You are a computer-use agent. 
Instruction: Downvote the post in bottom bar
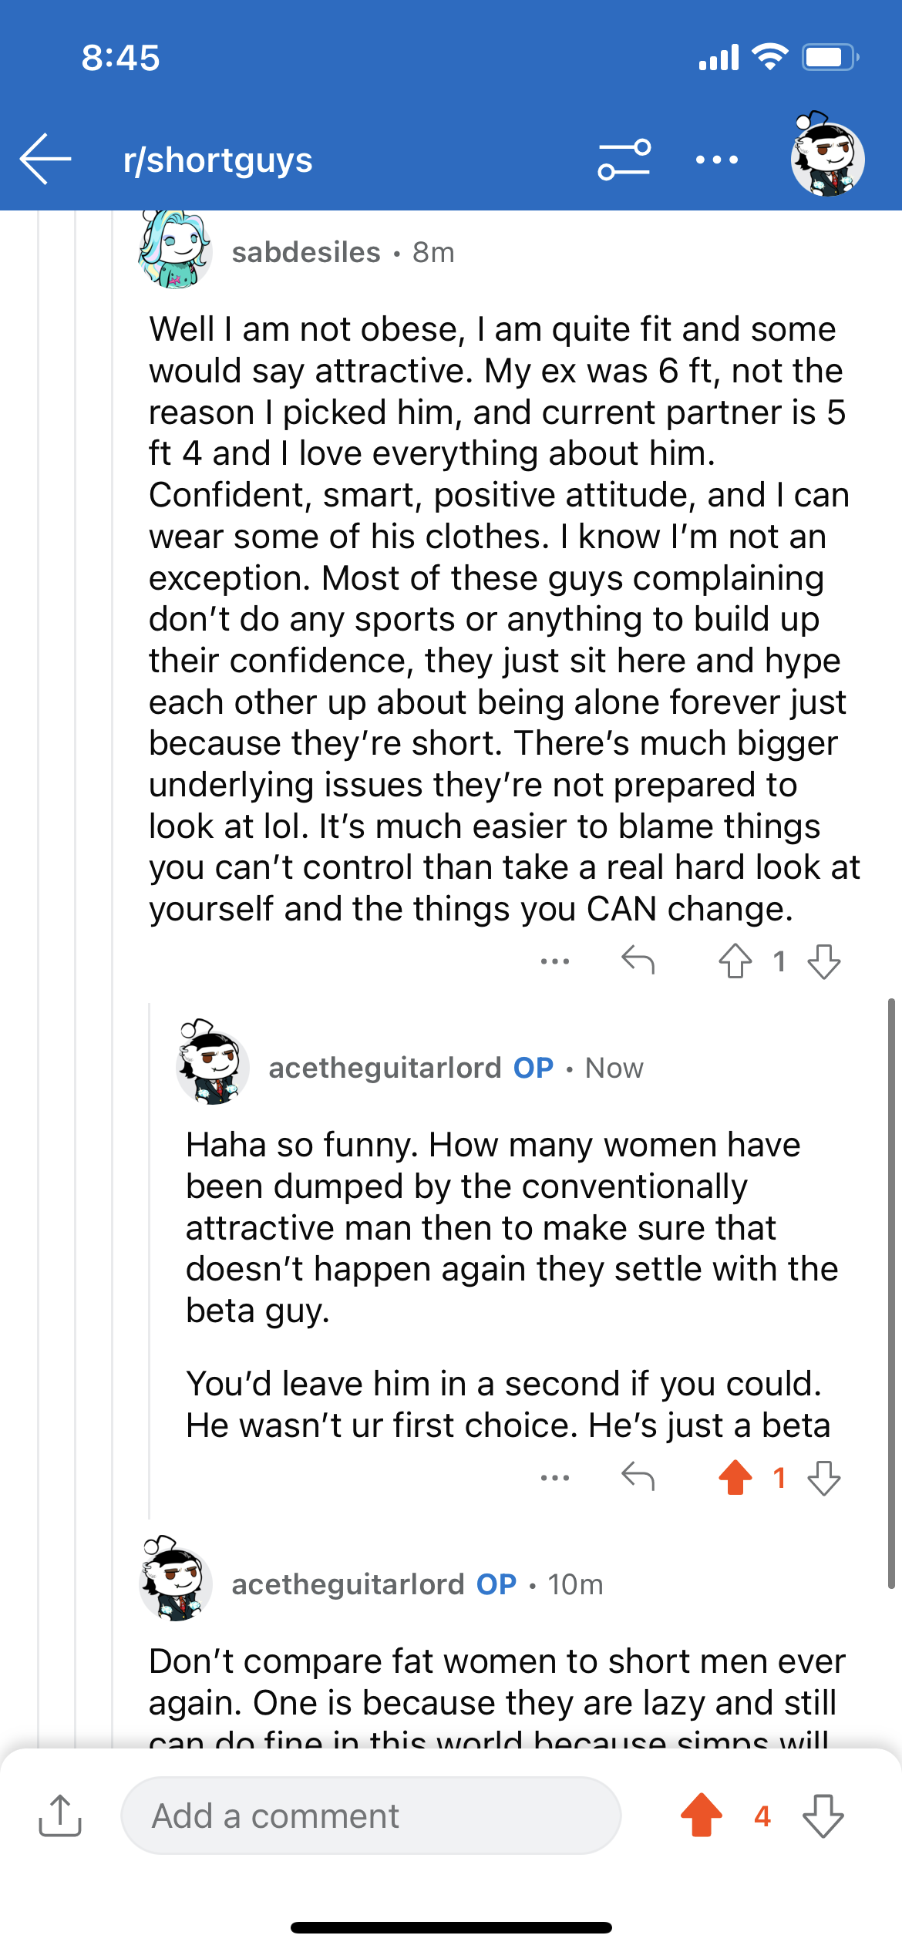(823, 1816)
